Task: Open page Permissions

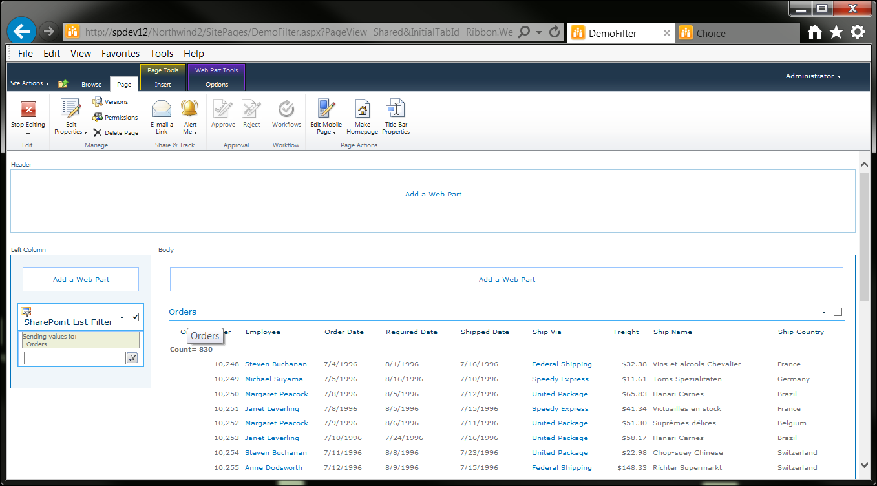Action: [115, 118]
